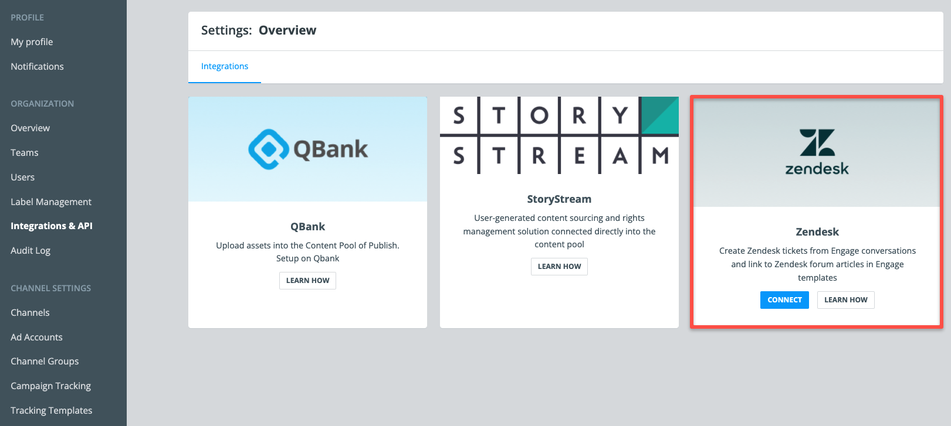Click the CHANNEL SETTINGS section header
The height and width of the screenshot is (426, 951).
[50, 288]
